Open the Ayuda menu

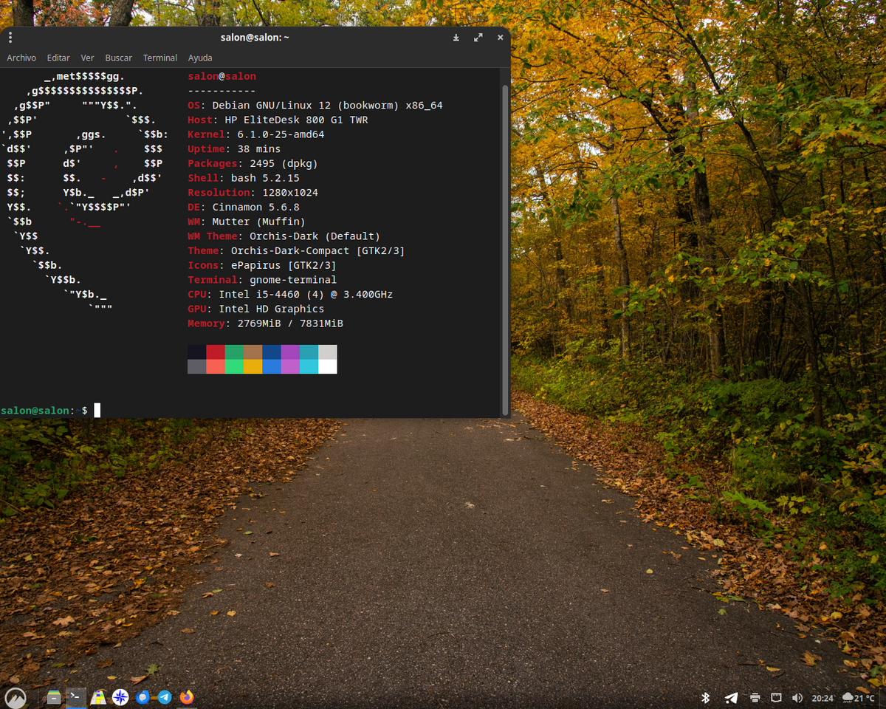[200, 58]
